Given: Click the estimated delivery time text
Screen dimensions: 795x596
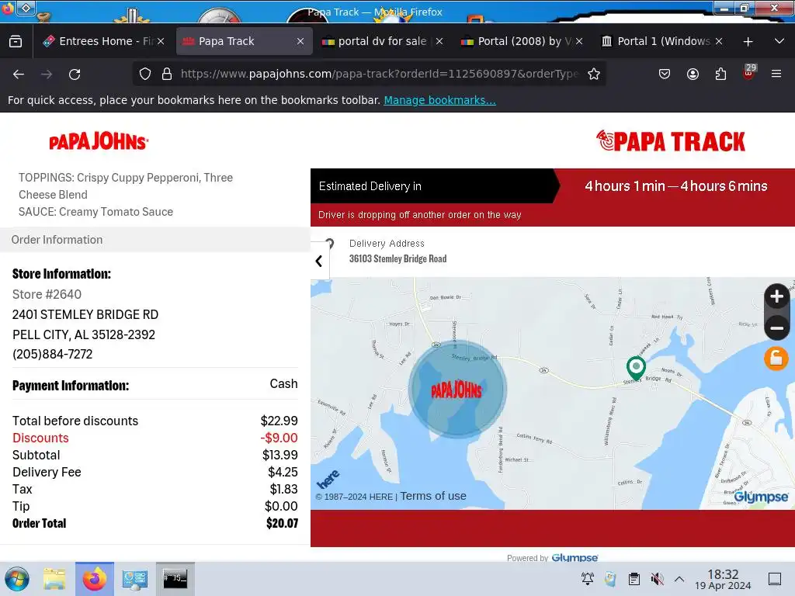Looking at the screenshot, I should (676, 186).
